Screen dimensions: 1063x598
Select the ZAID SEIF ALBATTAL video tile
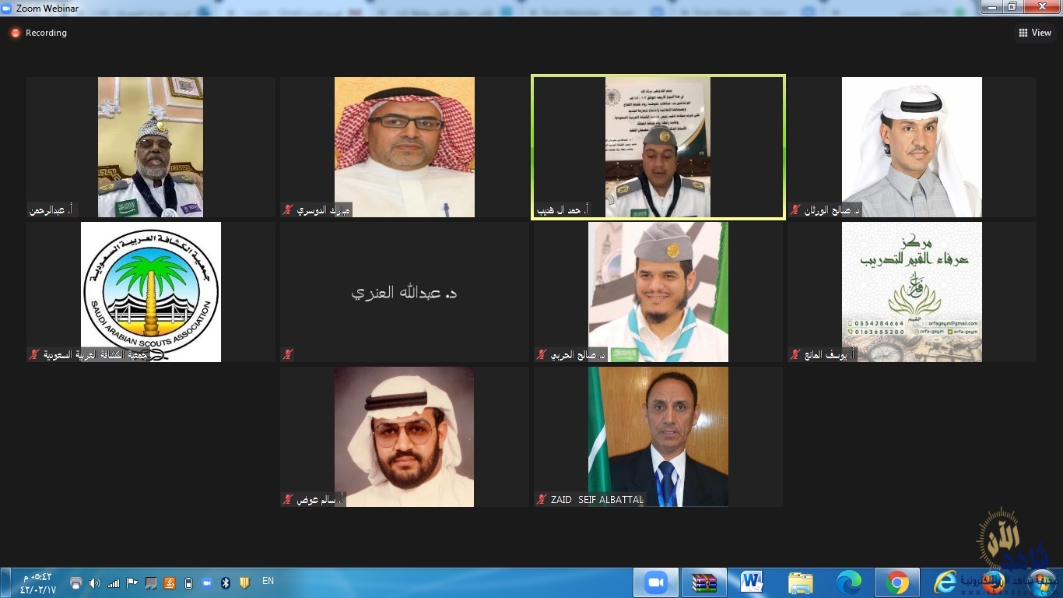point(658,436)
